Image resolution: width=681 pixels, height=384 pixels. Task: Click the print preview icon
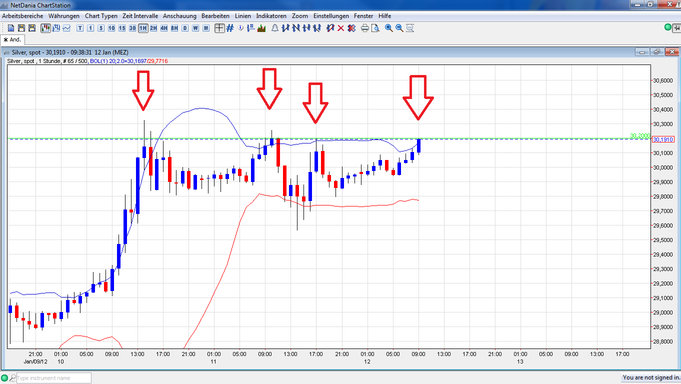375,28
